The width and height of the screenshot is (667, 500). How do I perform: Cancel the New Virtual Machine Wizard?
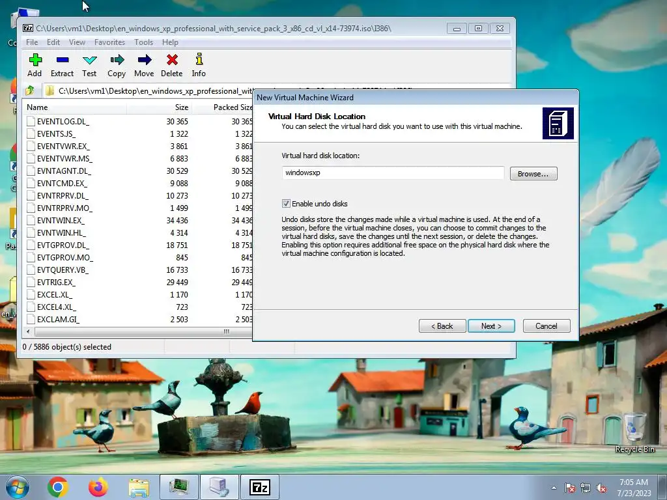pyautogui.click(x=546, y=326)
